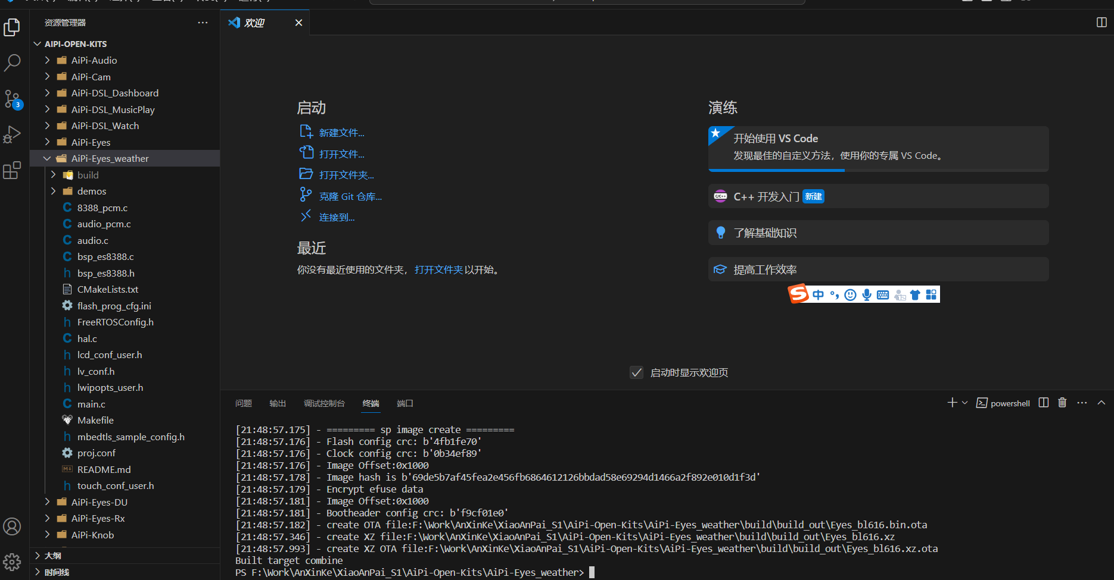Select the 欢迎 editor tab
This screenshot has height=580, width=1114.
tap(265, 23)
